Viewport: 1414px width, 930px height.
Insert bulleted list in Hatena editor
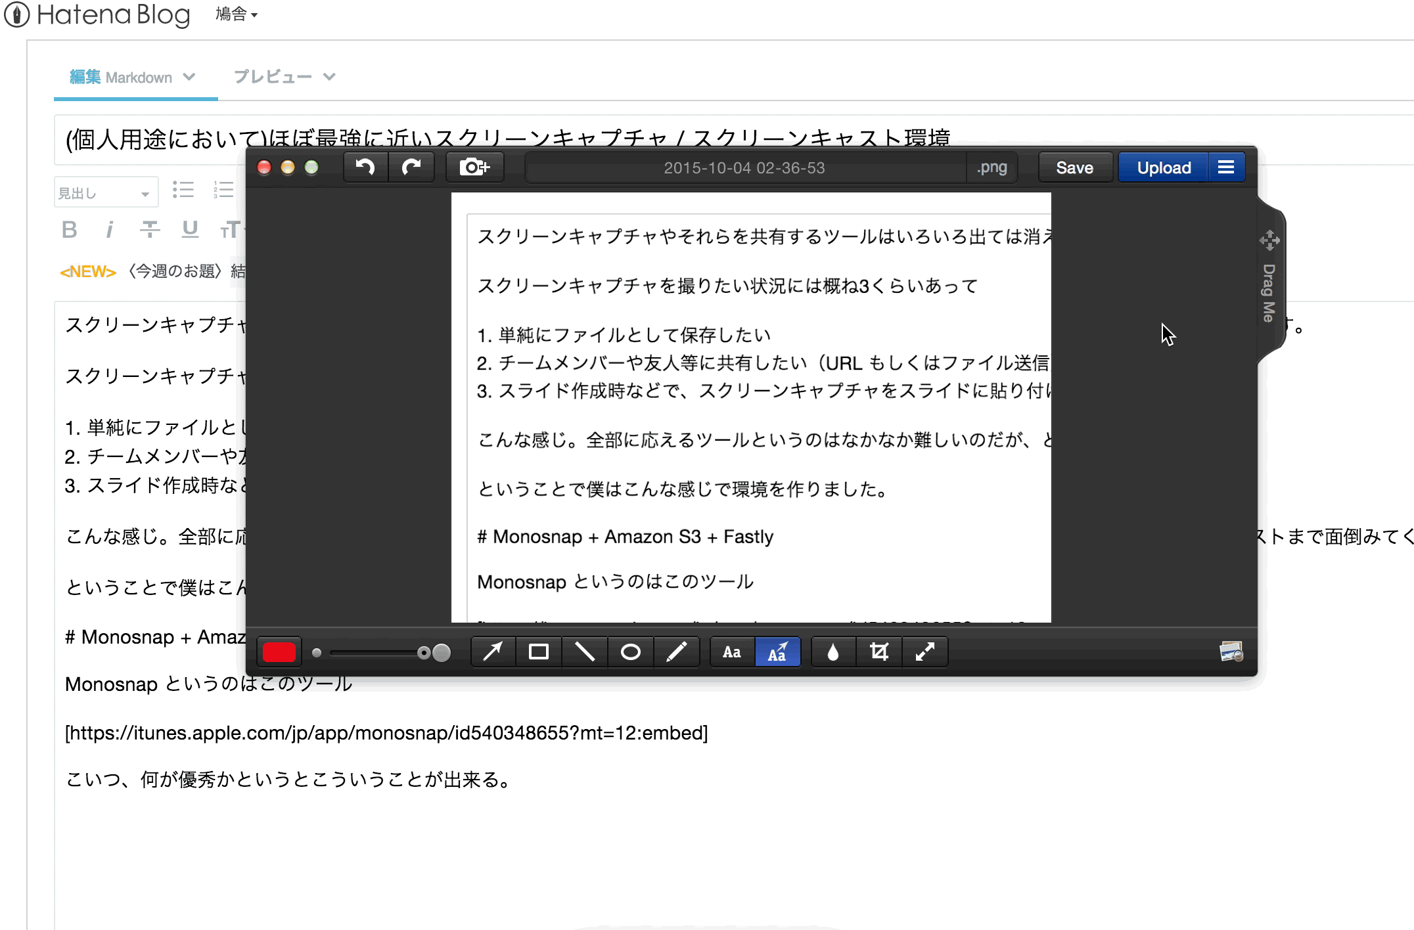click(x=183, y=190)
